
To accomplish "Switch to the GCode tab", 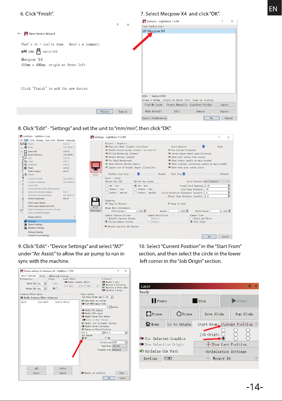I will click(42, 276).
